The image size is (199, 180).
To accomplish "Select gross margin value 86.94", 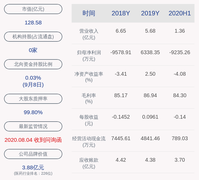I will [x=150, y=95].
